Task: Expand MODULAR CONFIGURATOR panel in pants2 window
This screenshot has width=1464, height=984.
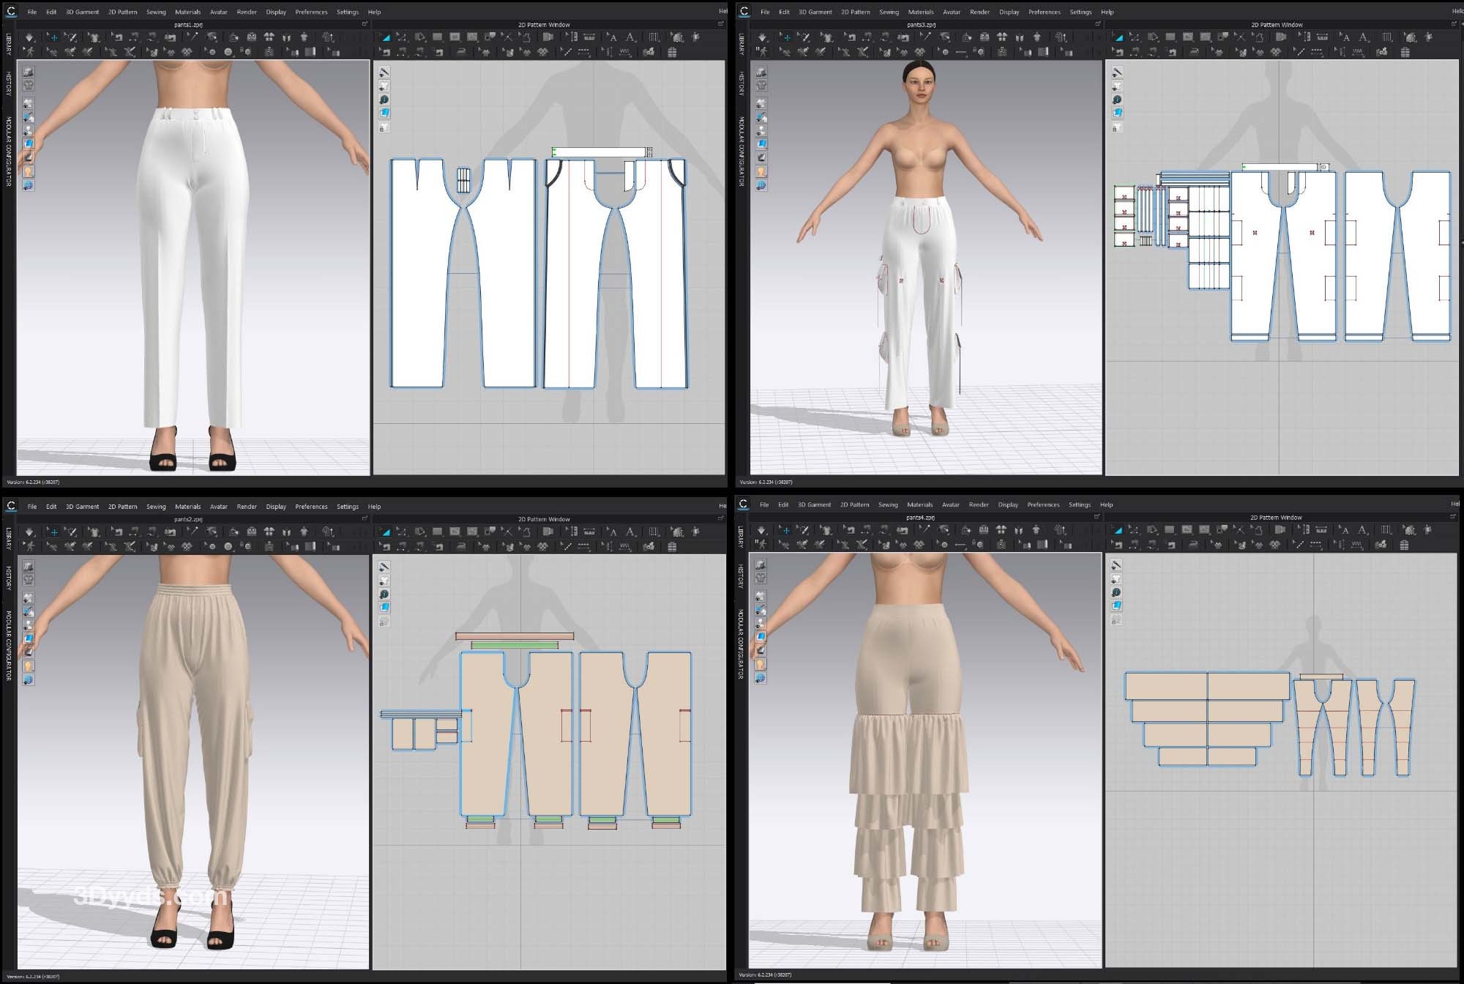Action: point(9,646)
